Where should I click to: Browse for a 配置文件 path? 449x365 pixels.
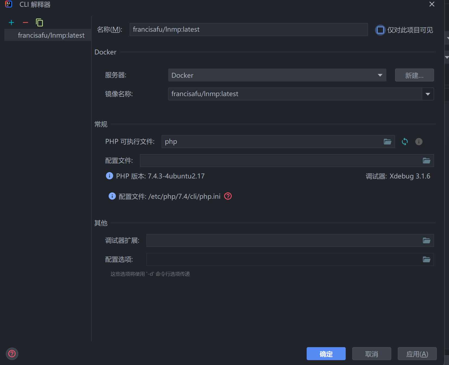(426, 160)
